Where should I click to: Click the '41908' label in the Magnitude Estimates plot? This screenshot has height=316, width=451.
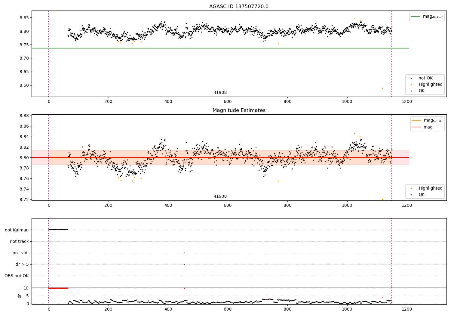(x=220, y=197)
